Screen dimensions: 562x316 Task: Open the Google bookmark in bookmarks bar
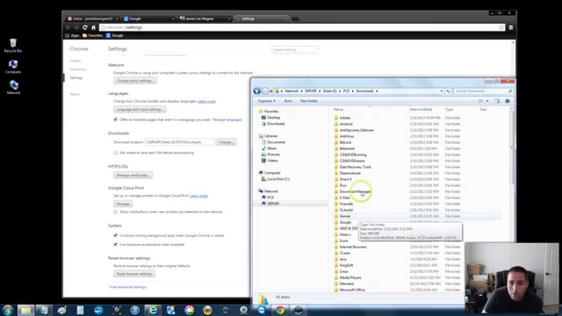115,35
